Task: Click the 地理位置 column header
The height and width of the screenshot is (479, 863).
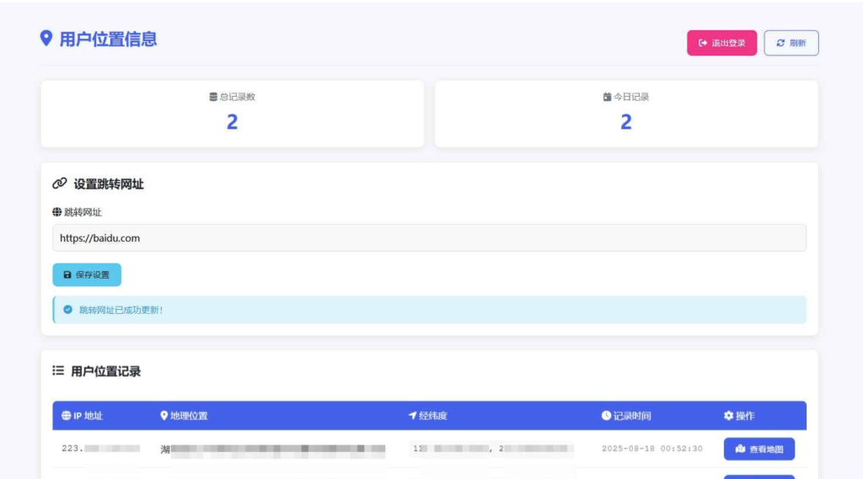Action: (184, 416)
